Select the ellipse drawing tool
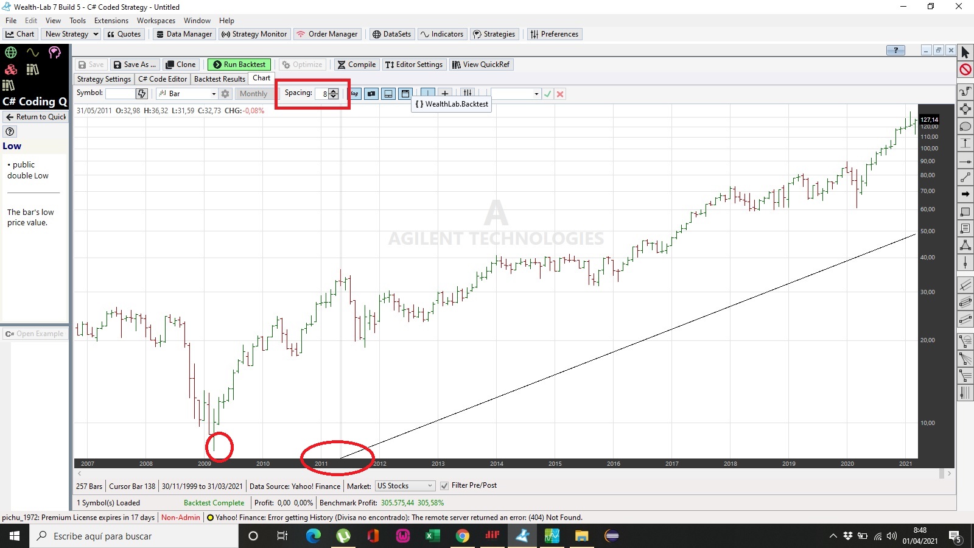 965,127
